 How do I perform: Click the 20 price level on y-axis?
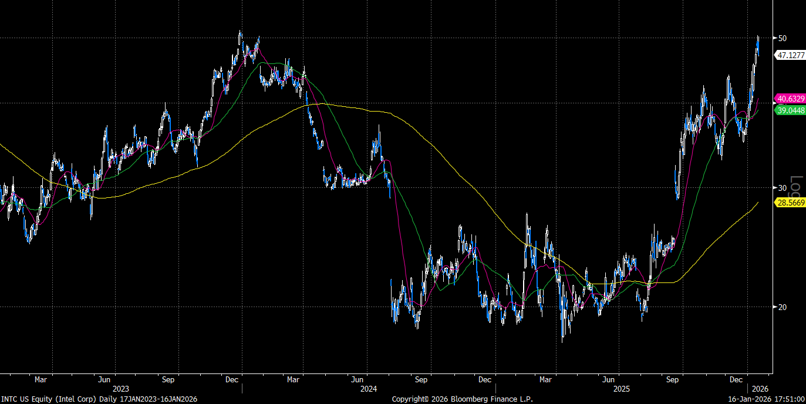pos(783,307)
